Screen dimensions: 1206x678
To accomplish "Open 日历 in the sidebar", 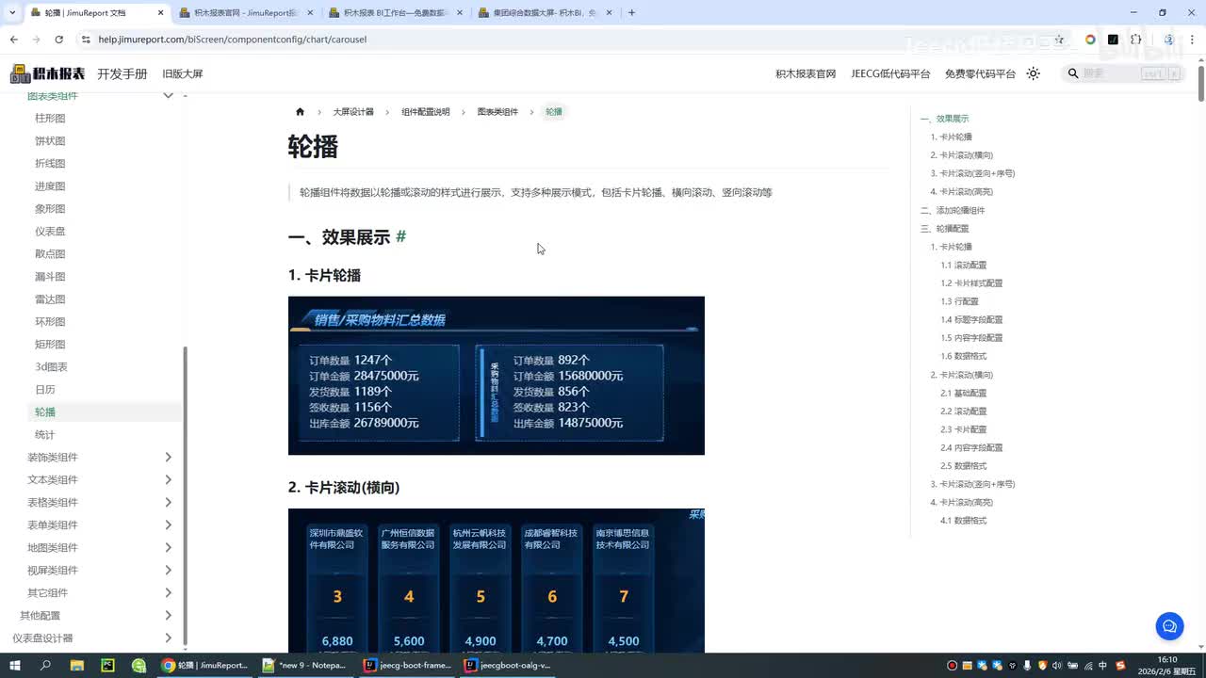I will click(x=45, y=389).
